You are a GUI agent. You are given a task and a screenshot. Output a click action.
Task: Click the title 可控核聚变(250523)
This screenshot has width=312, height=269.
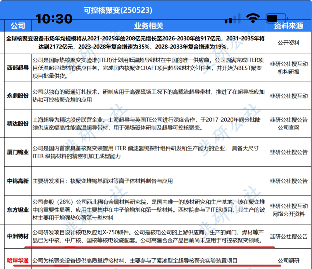(118, 10)
